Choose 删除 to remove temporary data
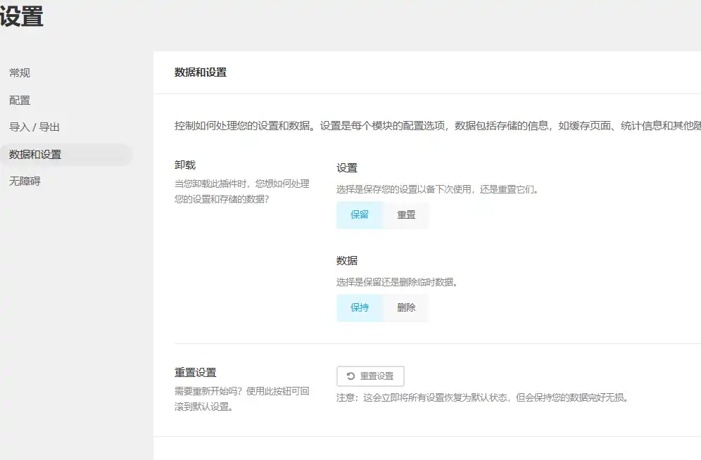 [x=406, y=307]
